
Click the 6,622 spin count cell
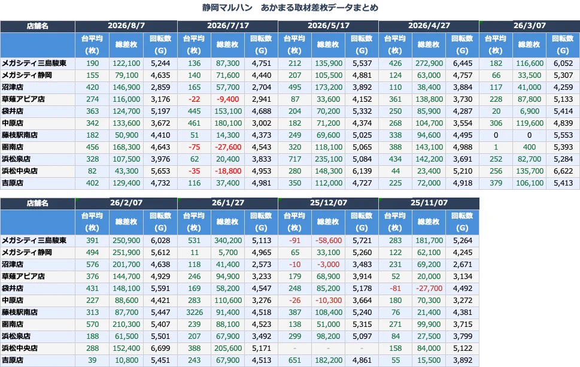[x=563, y=171]
